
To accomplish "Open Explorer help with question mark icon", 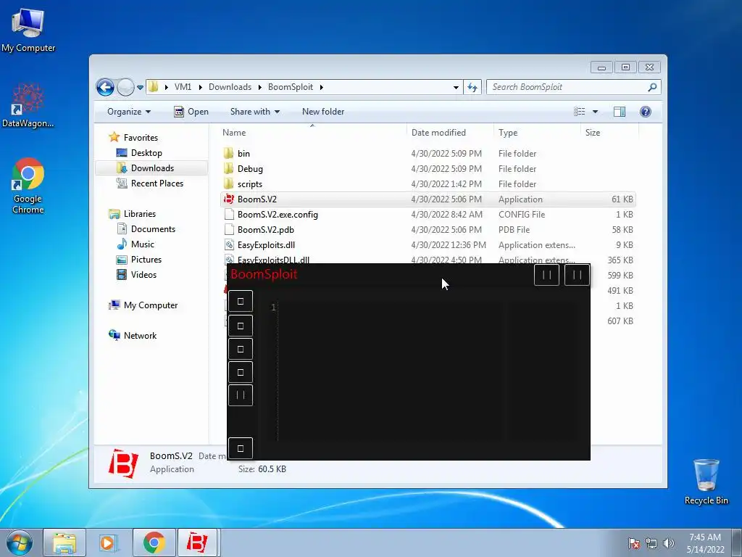I will pos(645,112).
